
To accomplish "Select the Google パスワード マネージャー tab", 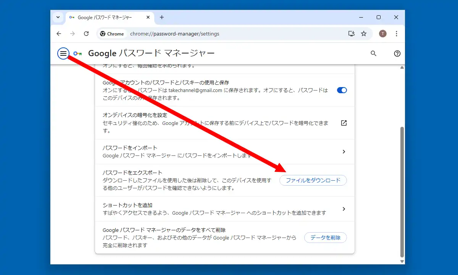I will (110, 18).
